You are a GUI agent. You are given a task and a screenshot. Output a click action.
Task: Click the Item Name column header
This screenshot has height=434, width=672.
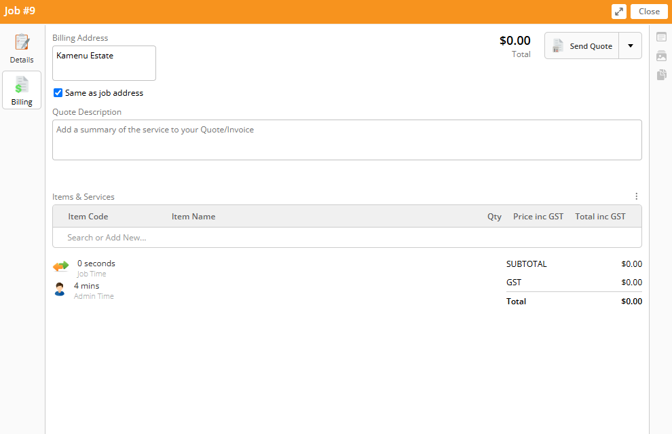pyautogui.click(x=193, y=217)
